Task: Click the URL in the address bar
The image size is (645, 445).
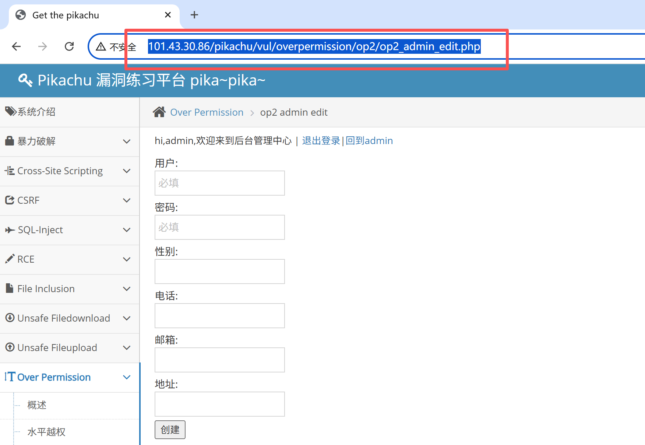Action: [314, 46]
